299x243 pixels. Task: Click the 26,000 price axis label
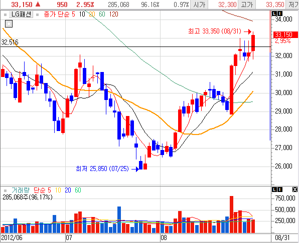[283, 166]
